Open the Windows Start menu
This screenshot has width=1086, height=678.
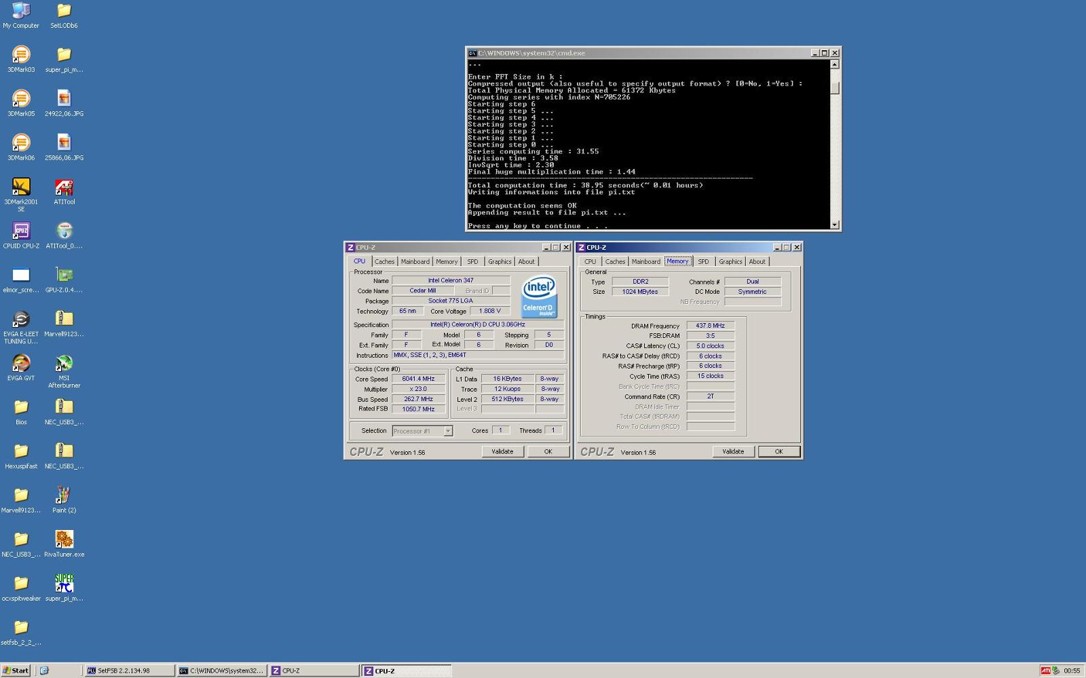(16, 671)
